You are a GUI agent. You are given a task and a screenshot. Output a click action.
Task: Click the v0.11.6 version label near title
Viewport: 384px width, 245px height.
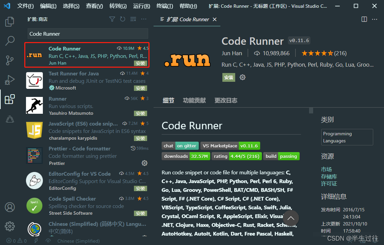[x=299, y=40]
